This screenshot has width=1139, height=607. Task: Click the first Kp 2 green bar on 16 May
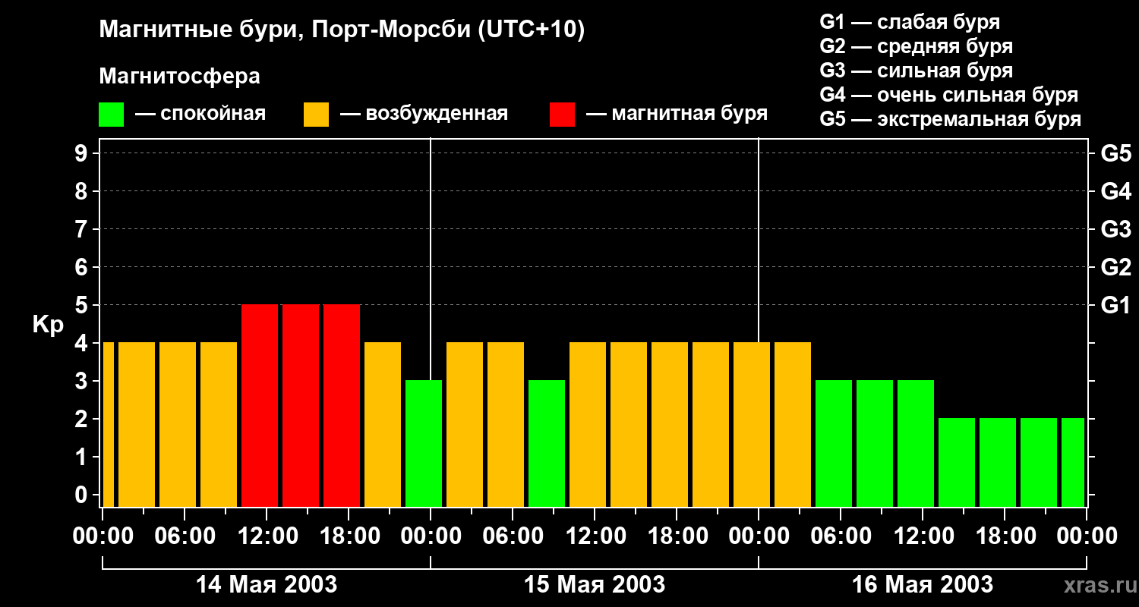click(x=957, y=462)
